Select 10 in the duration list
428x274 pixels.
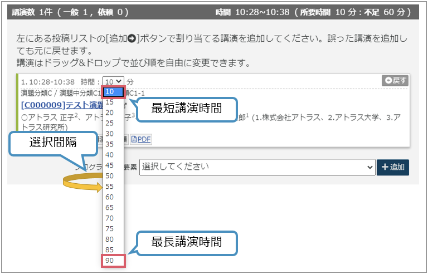113,92
